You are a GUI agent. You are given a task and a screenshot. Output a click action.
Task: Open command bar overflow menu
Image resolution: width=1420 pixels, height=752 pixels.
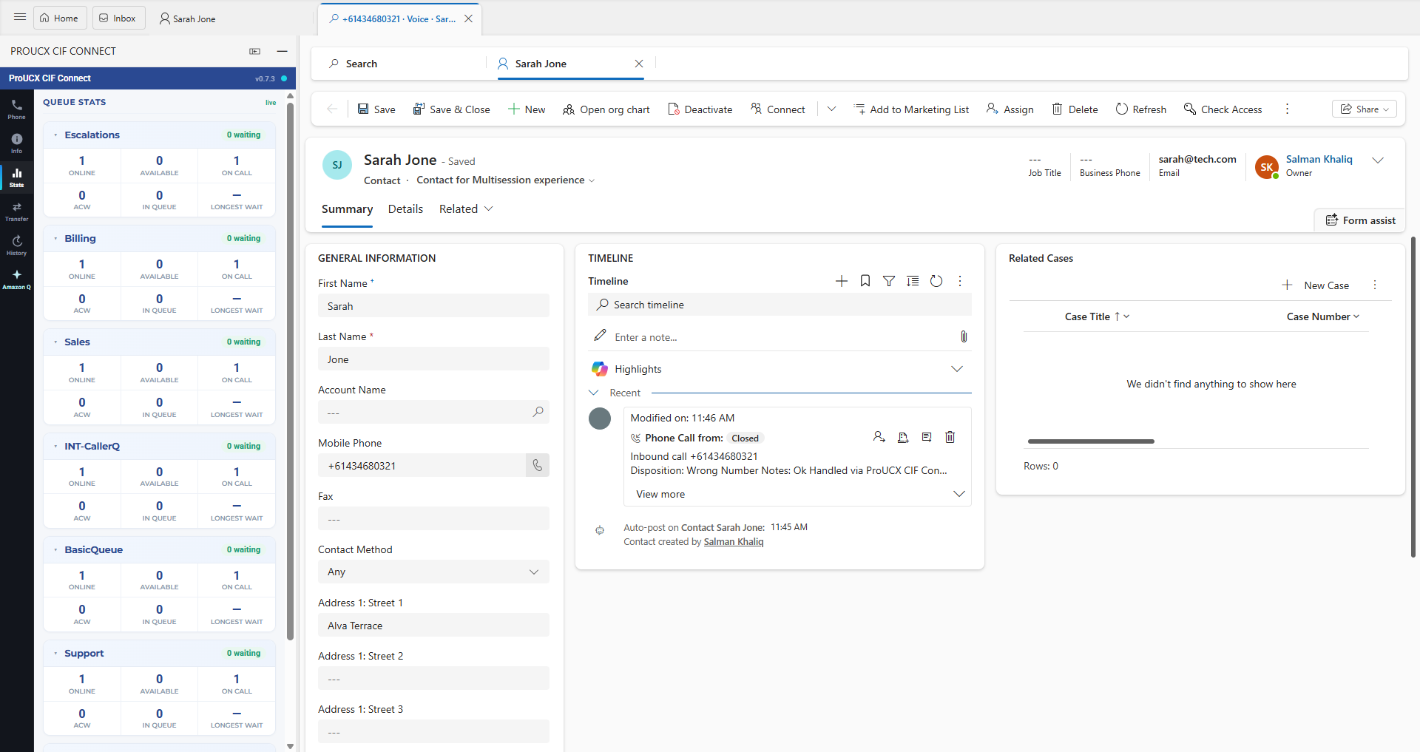[1287, 109]
